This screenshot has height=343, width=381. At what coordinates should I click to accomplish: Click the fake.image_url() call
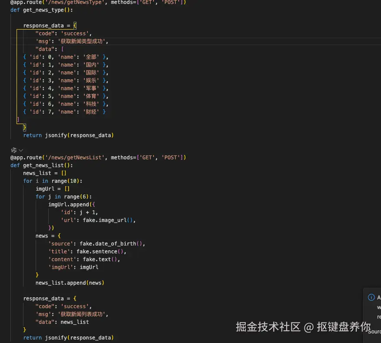coord(107,220)
